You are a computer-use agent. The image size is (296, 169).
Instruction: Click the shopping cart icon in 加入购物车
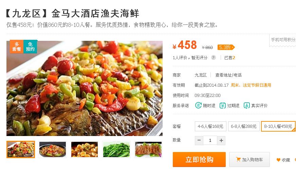pyautogui.click(x=238, y=159)
